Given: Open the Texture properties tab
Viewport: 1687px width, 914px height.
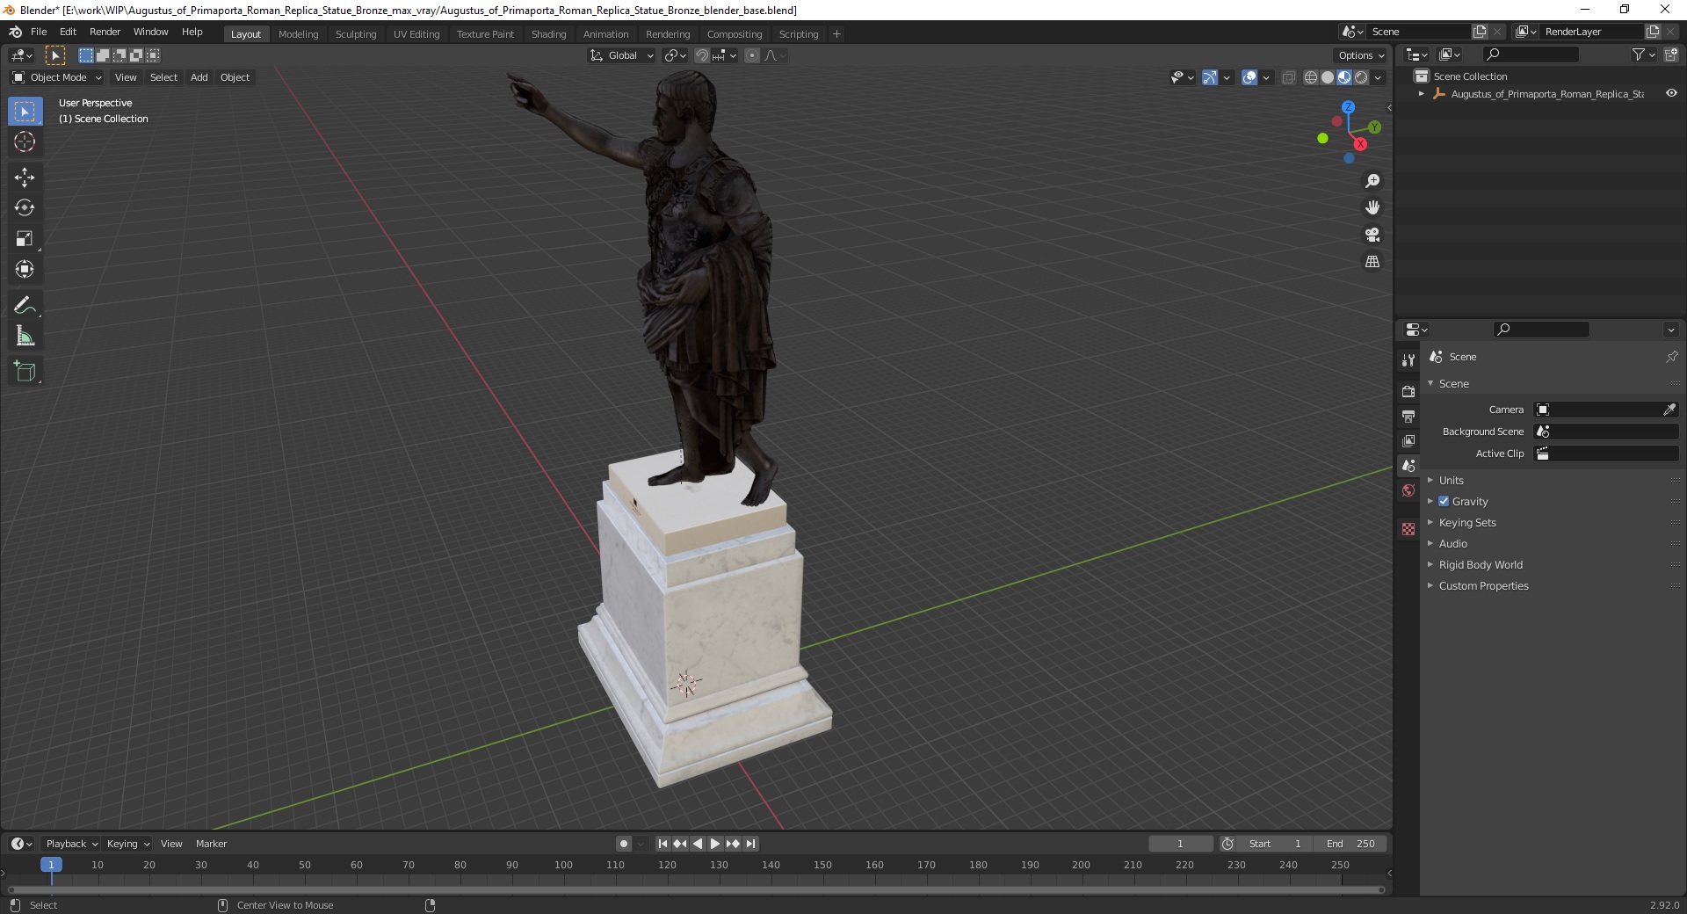Looking at the screenshot, I should pos(1408,529).
